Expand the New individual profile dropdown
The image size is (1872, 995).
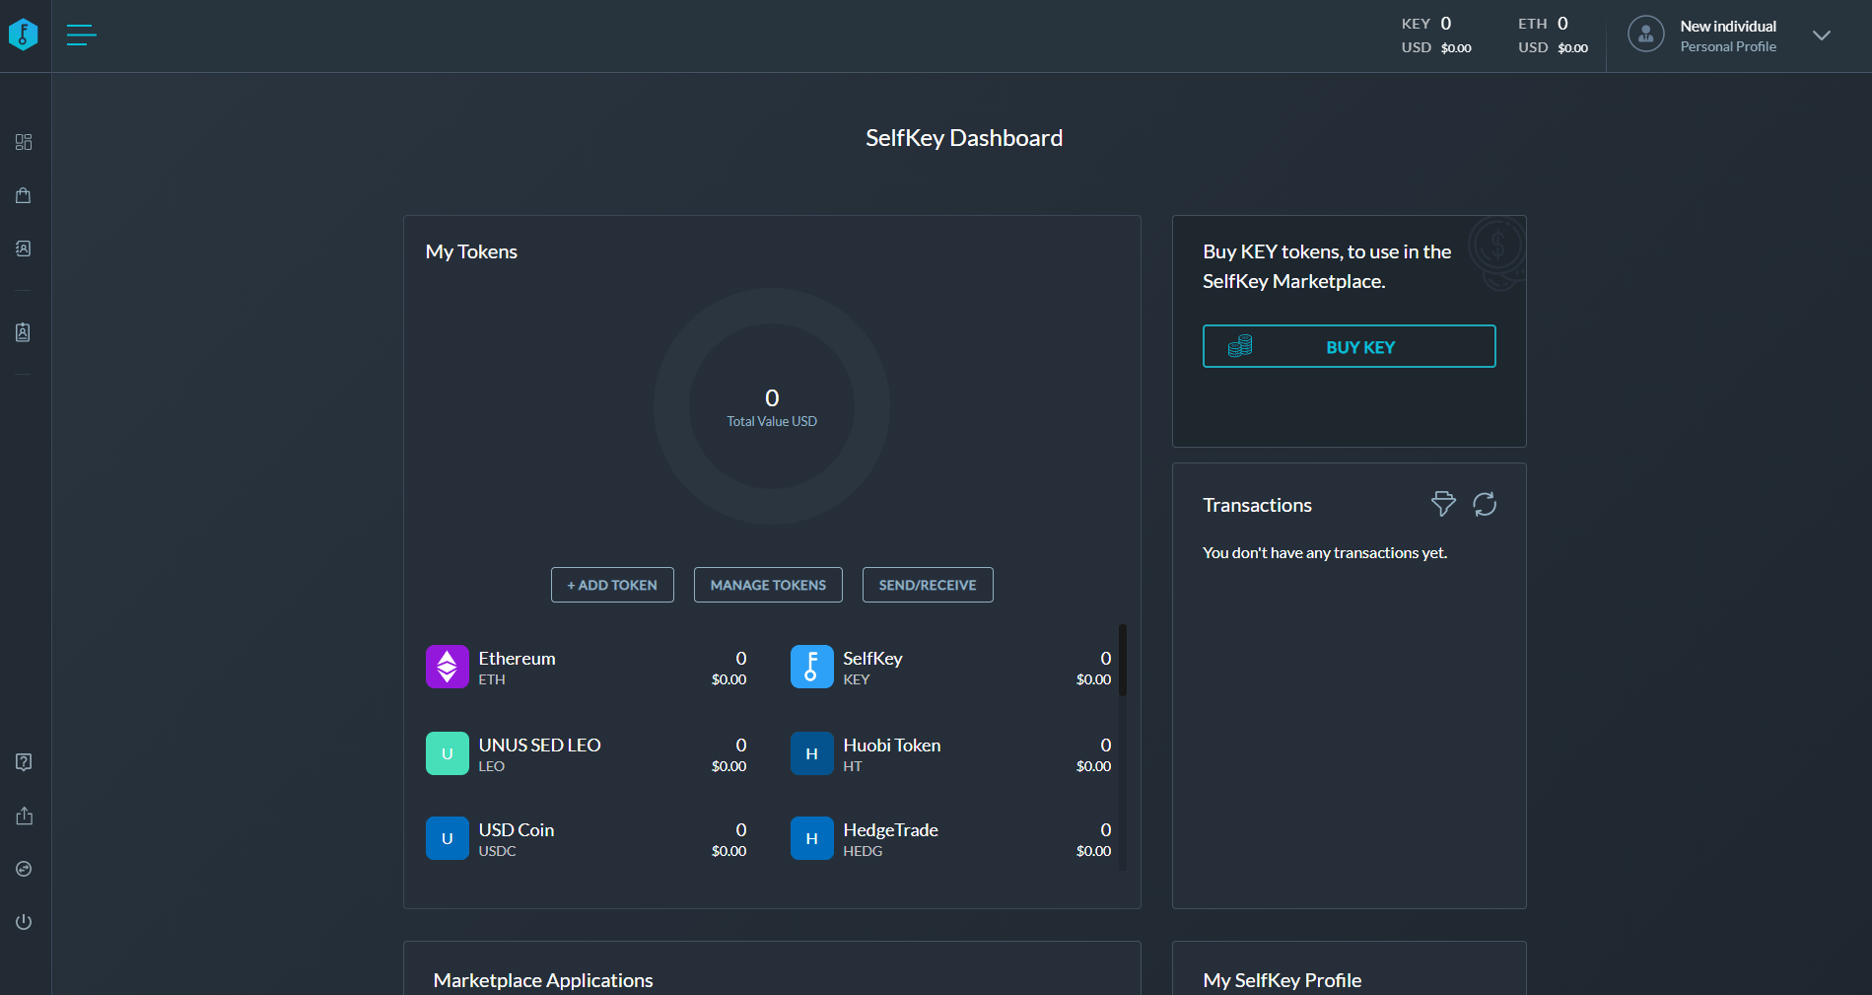click(1821, 36)
